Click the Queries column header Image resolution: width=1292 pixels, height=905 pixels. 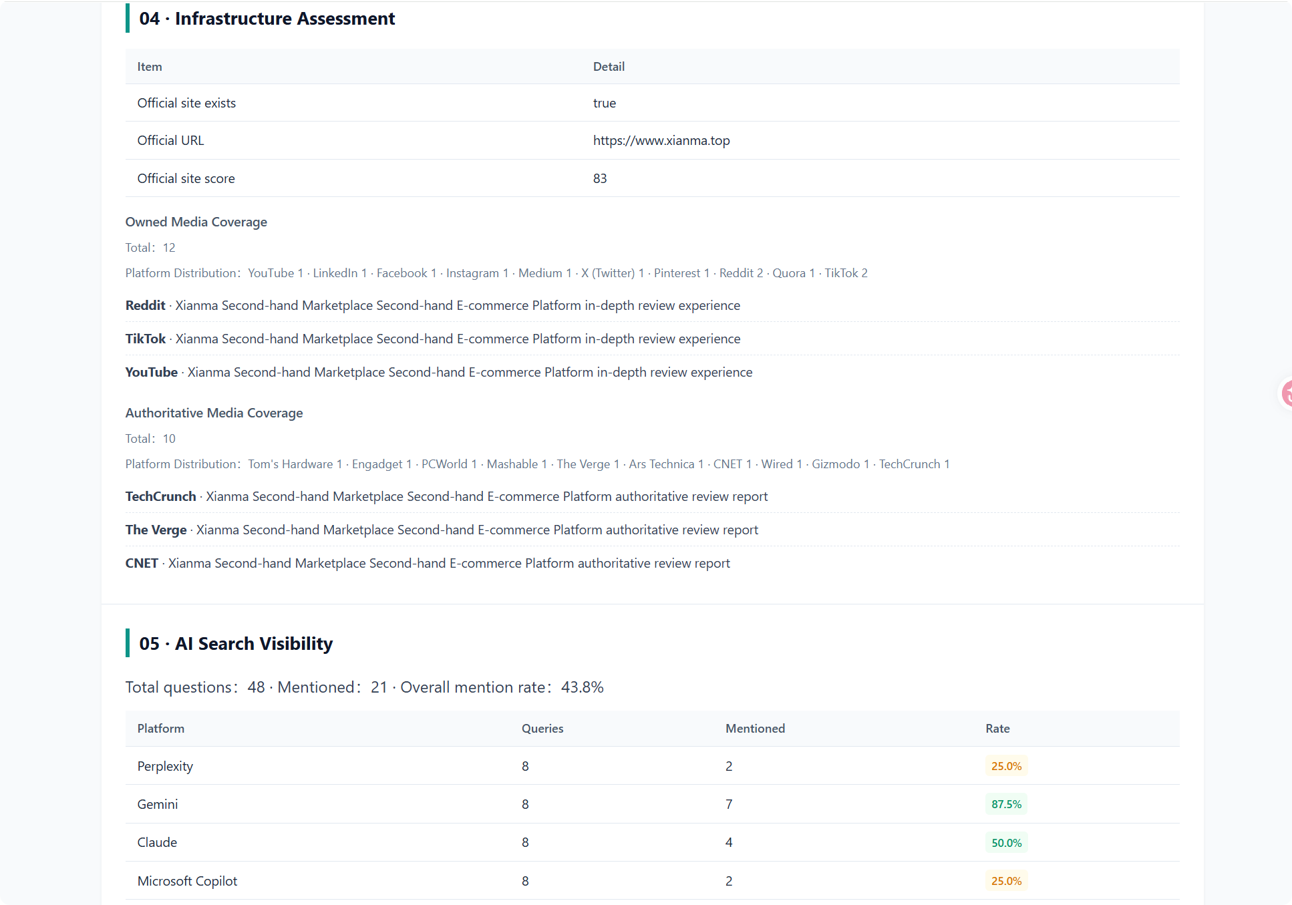click(542, 729)
